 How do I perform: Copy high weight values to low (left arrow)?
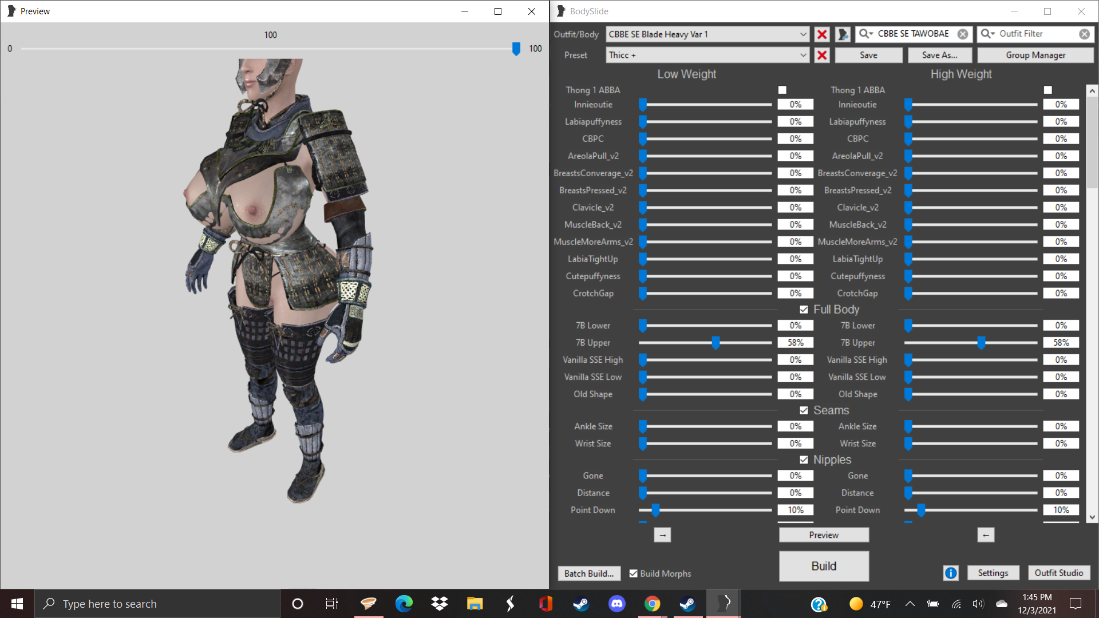click(x=986, y=535)
